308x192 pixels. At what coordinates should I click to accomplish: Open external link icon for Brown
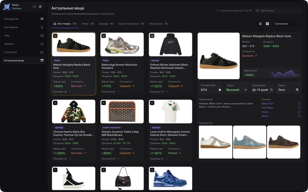click(x=299, y=116)
